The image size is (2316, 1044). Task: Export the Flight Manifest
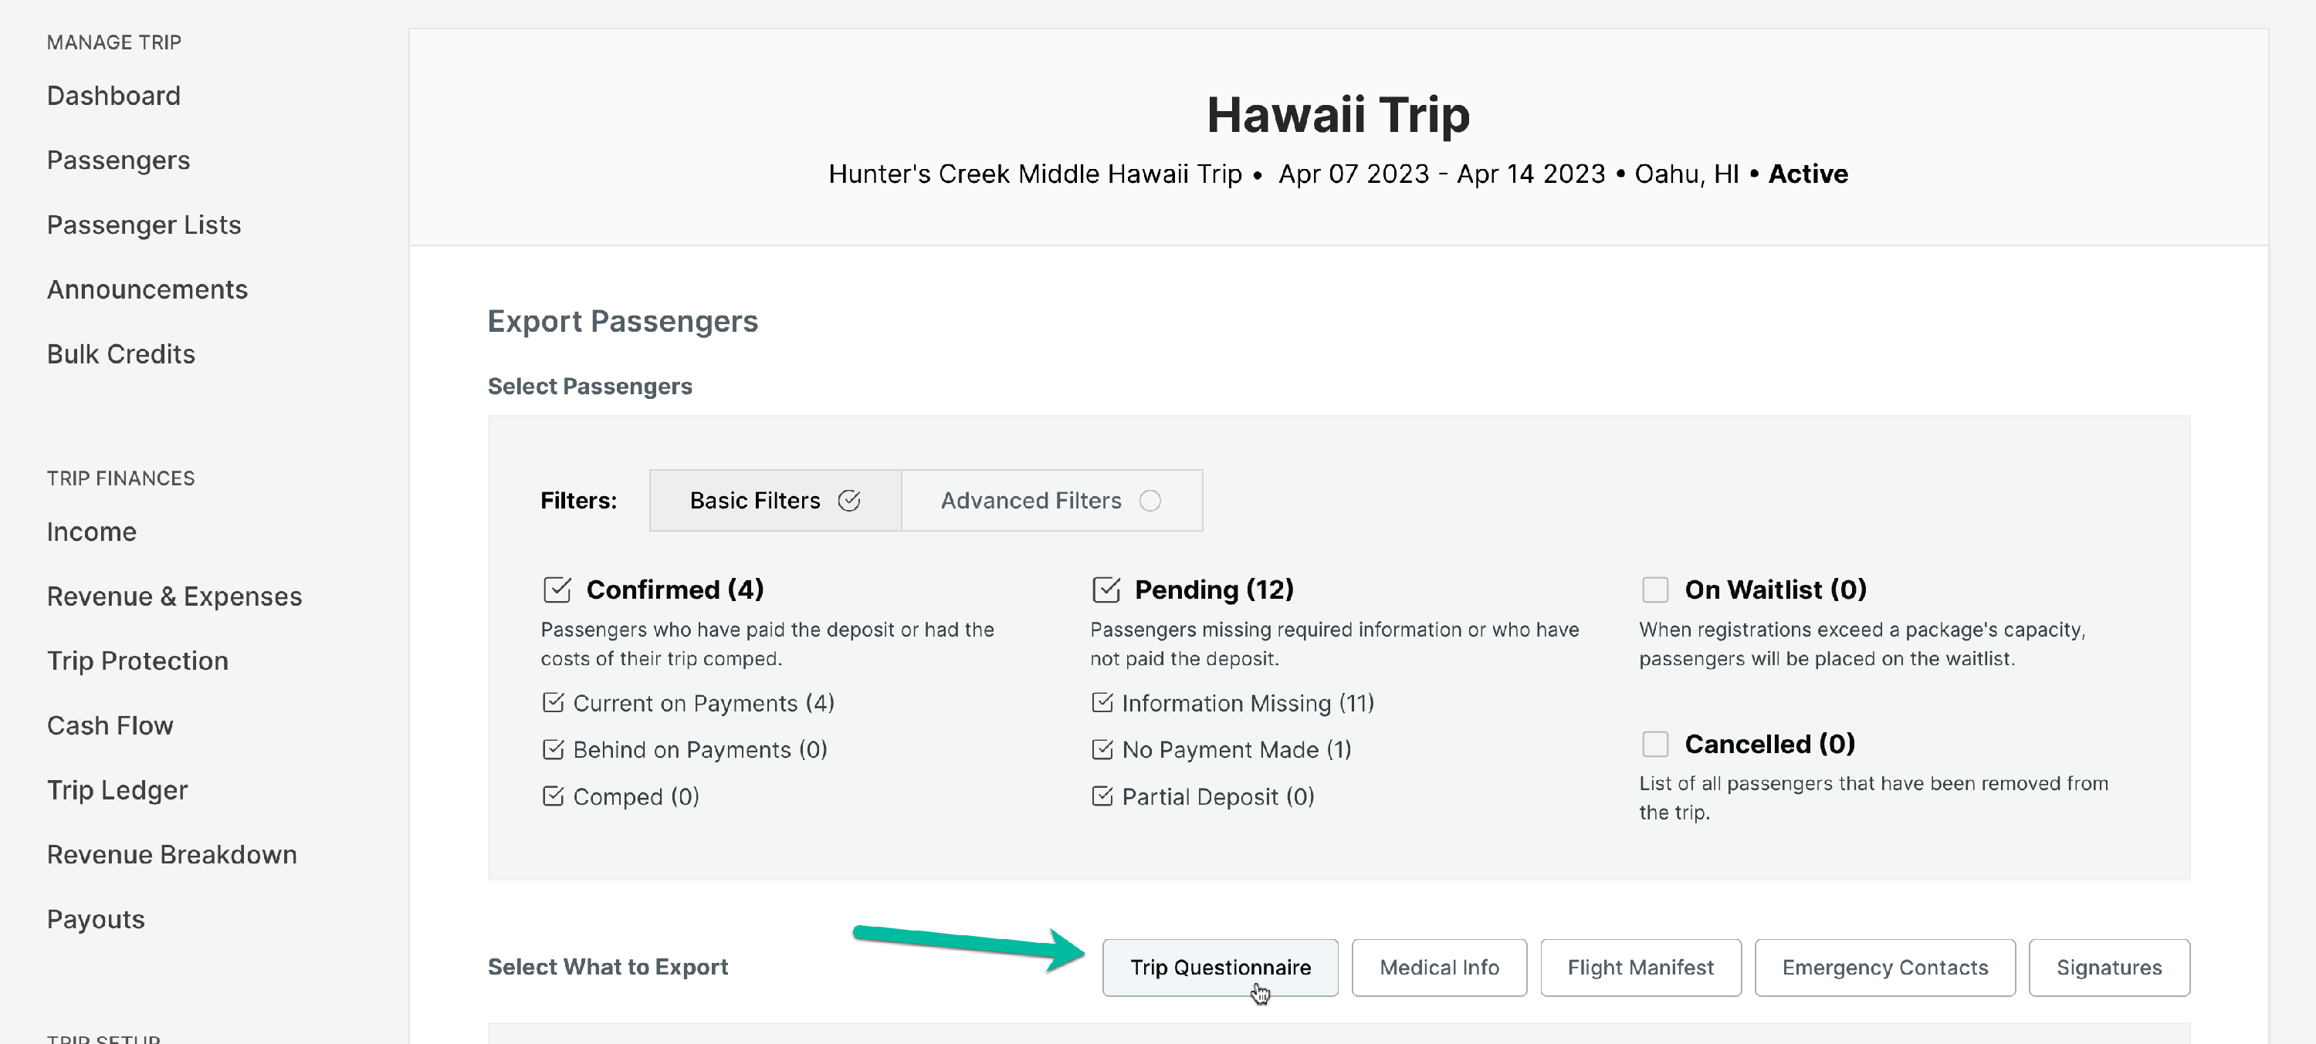(1640, 968)
